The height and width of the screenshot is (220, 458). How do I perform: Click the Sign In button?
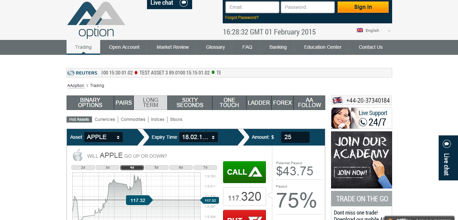(x=363, y=7)
